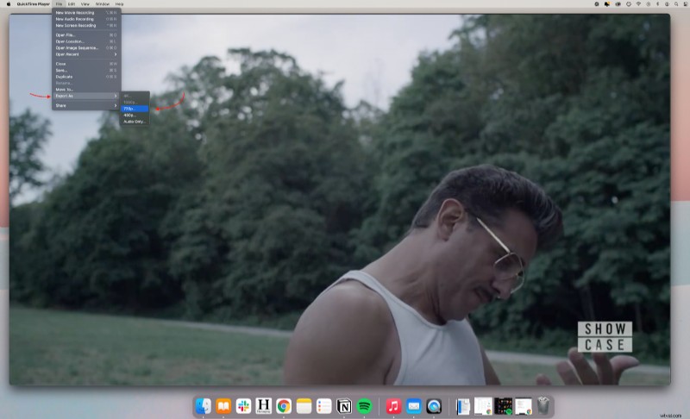Select Open File… from the File menu
This screenshot has height=419, width=690.
pos(86,34)
